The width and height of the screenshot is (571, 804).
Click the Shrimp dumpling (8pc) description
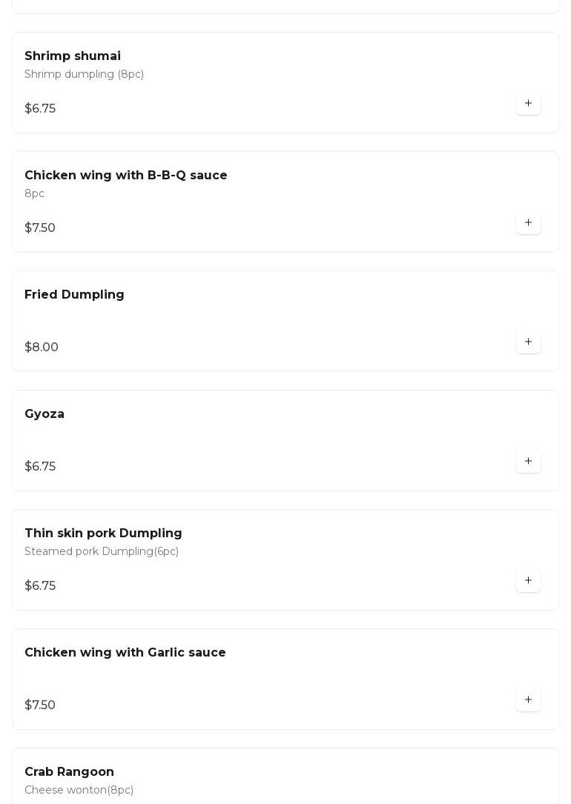84,75
